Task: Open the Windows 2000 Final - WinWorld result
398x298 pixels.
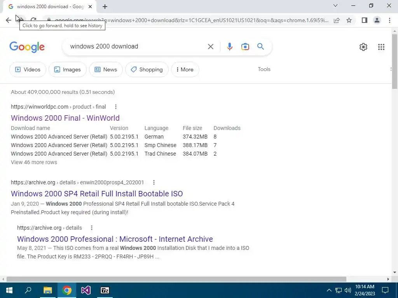Action: [65, 118]
